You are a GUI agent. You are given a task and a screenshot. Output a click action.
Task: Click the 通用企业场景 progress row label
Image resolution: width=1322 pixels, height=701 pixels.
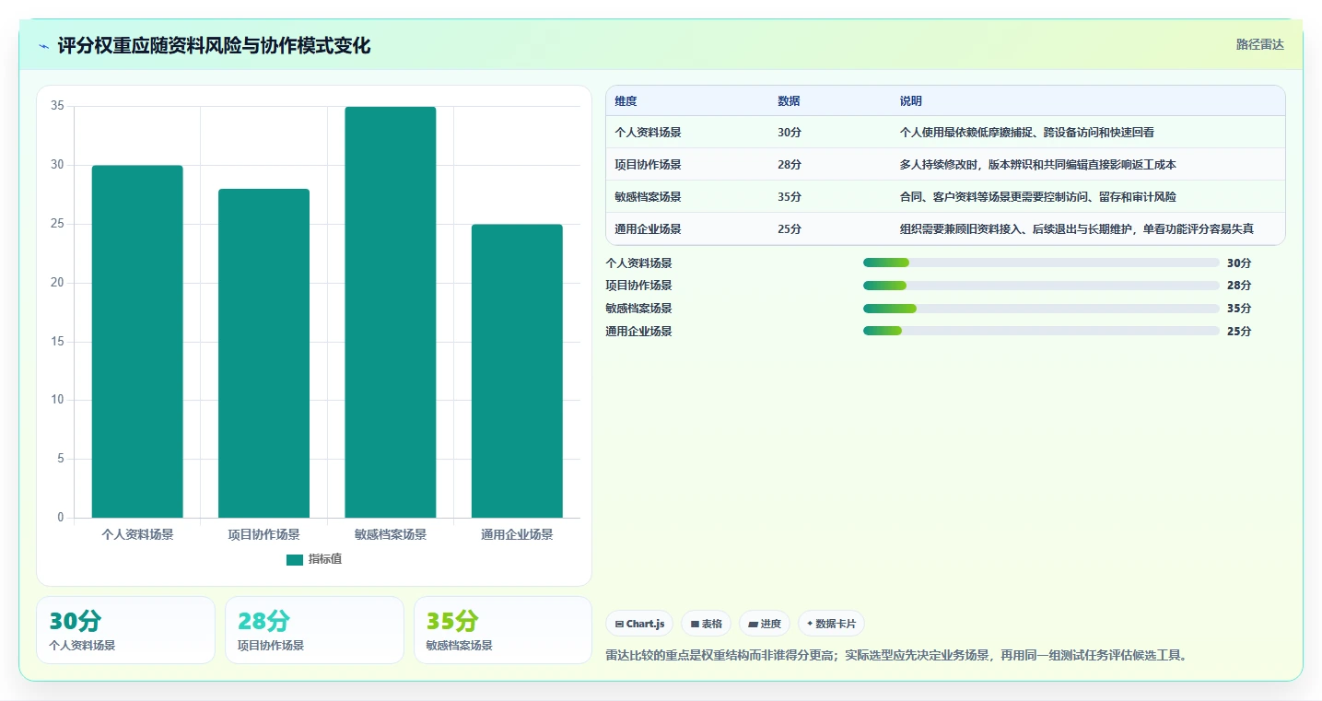(x=638, y=332)
